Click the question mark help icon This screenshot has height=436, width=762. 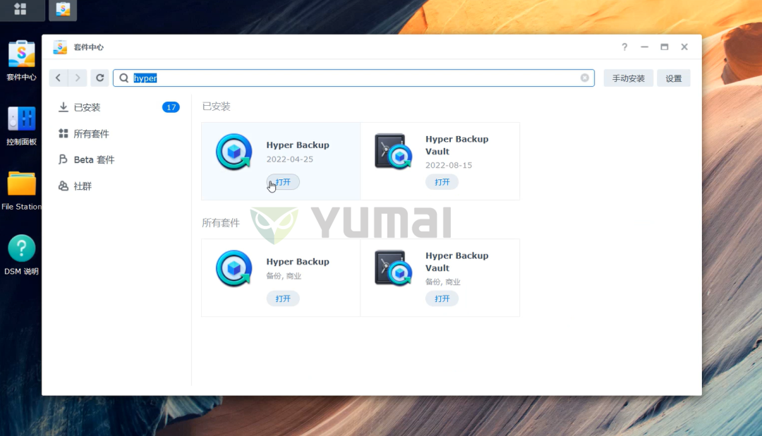point(624,47)
